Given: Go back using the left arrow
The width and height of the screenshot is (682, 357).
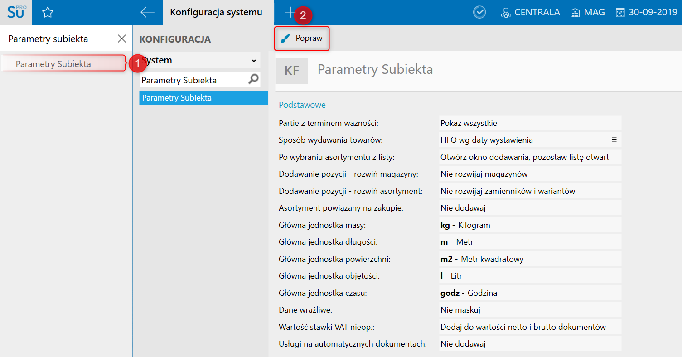Looking at the screenshot, I should point(147,13).
